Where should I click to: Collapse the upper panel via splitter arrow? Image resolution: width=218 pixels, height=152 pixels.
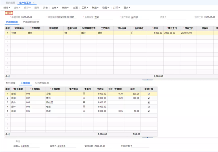pos(148,80)
